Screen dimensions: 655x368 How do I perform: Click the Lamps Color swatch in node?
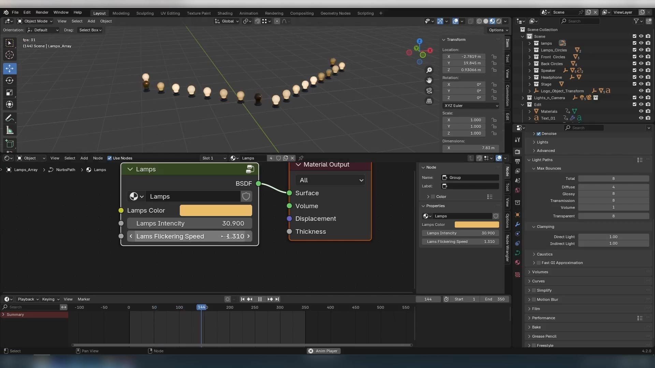[x=216, y=211]
